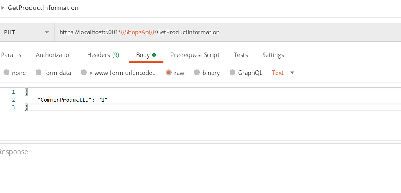Screen dimensions: 401x193
Task: Expand the GetProductInformation request name triangle
Action: [x=2, y=8]
